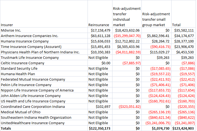197x131 pixels.
Task: Click 'Pekin Life Insurance Company' cell
Action: pyautogui.click(x=44, y=85)
